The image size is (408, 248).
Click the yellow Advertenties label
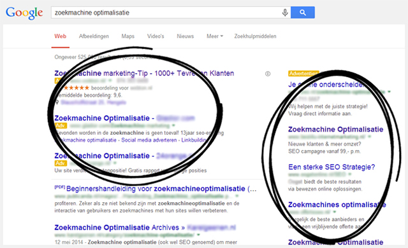(x=303, y=74)
